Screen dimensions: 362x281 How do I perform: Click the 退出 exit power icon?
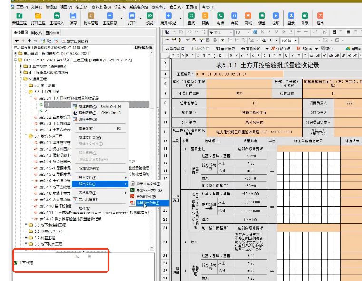click(320, 16)
